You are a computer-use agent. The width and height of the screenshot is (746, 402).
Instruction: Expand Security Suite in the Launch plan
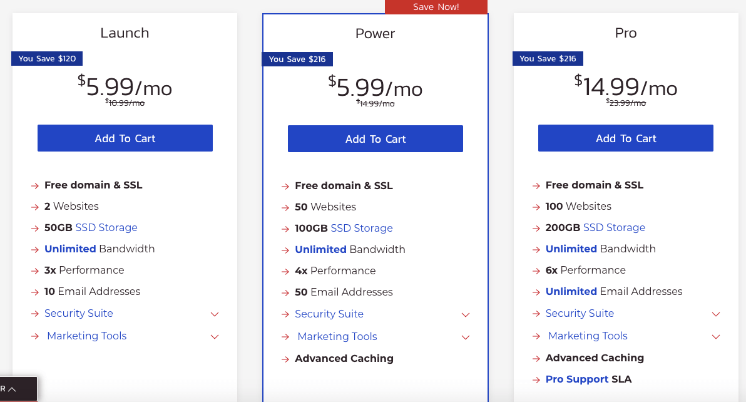(x=215, y=314)
